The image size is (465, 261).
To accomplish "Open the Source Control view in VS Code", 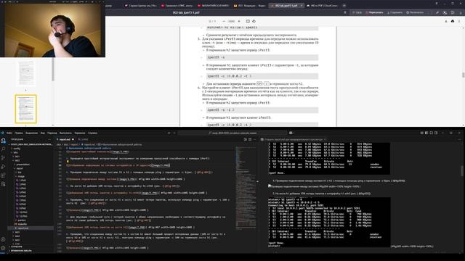I will tap(3, 158).
